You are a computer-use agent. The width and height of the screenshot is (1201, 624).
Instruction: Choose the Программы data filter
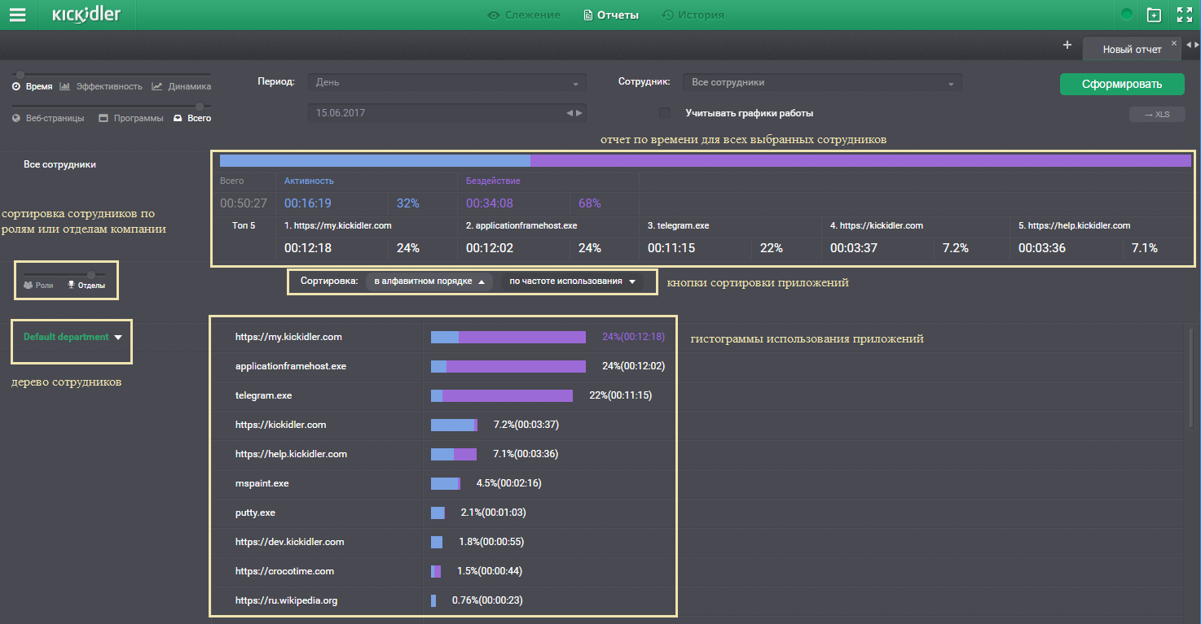tap(131, 118)
